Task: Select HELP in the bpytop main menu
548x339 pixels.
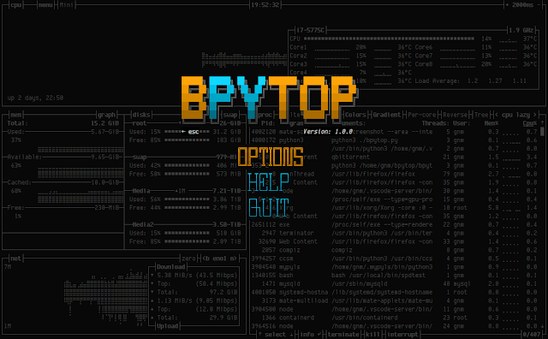Action: (268, 182)
